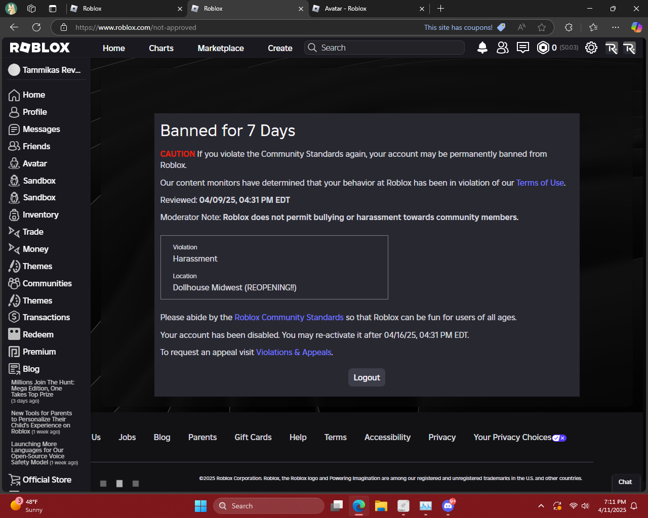Open the Open-Source Voice Safety Model post

(45, 453)
